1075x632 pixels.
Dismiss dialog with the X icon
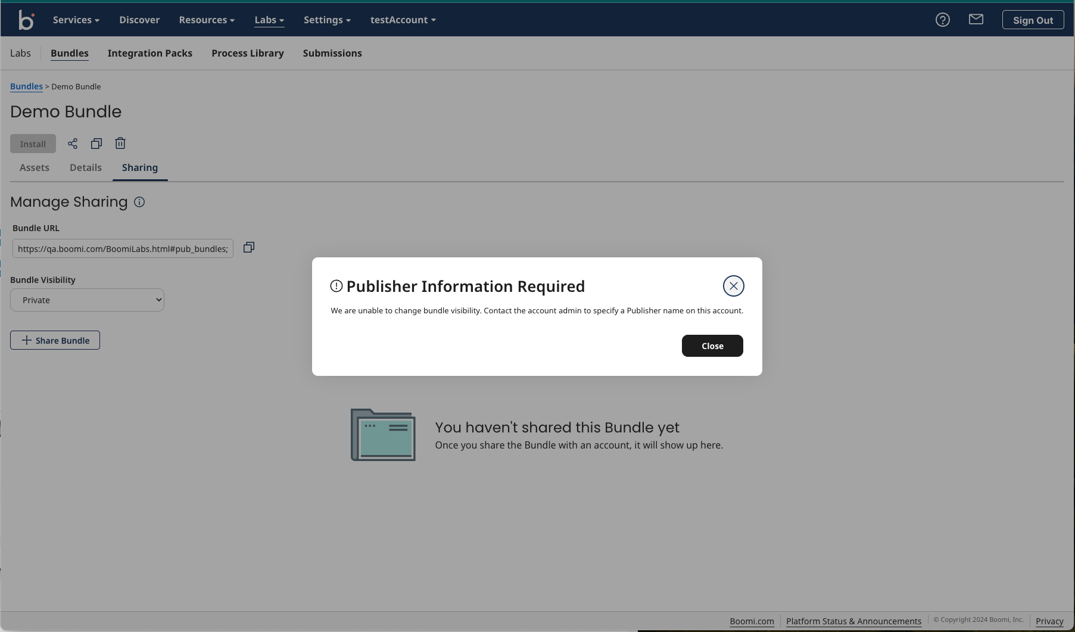click(733, 286)
